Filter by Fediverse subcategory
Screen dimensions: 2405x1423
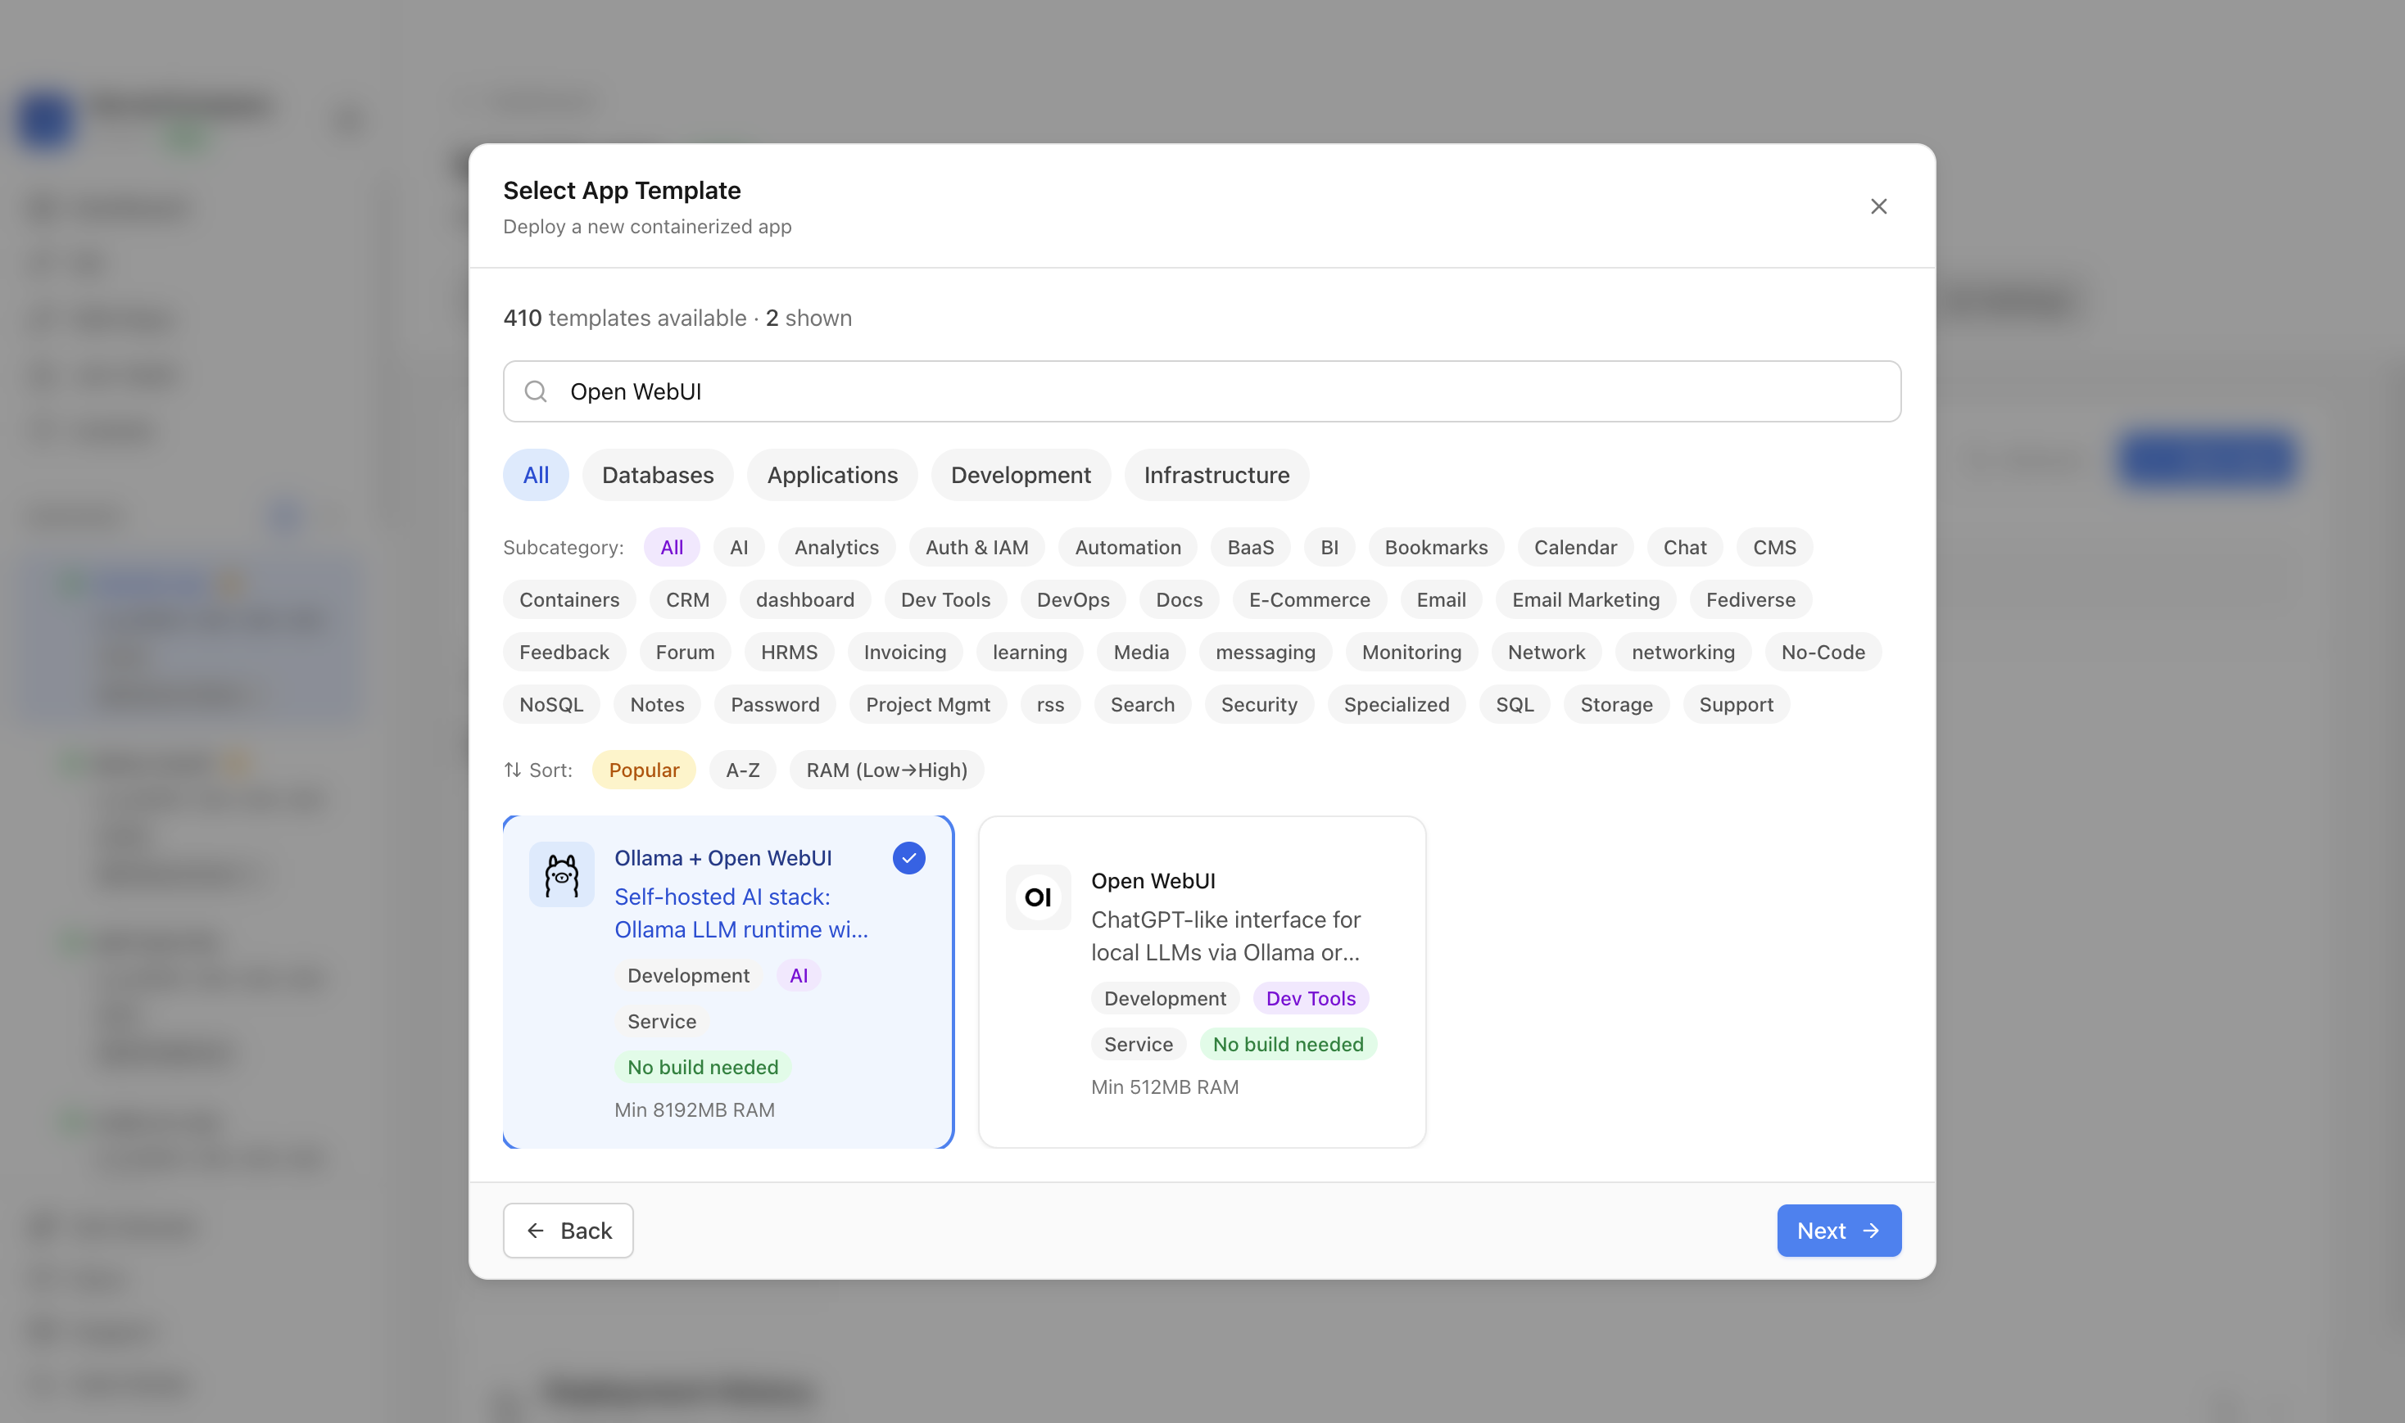click(1751, 600)
